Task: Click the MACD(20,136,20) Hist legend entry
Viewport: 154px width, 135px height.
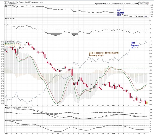Action: [x=13, y=42]
